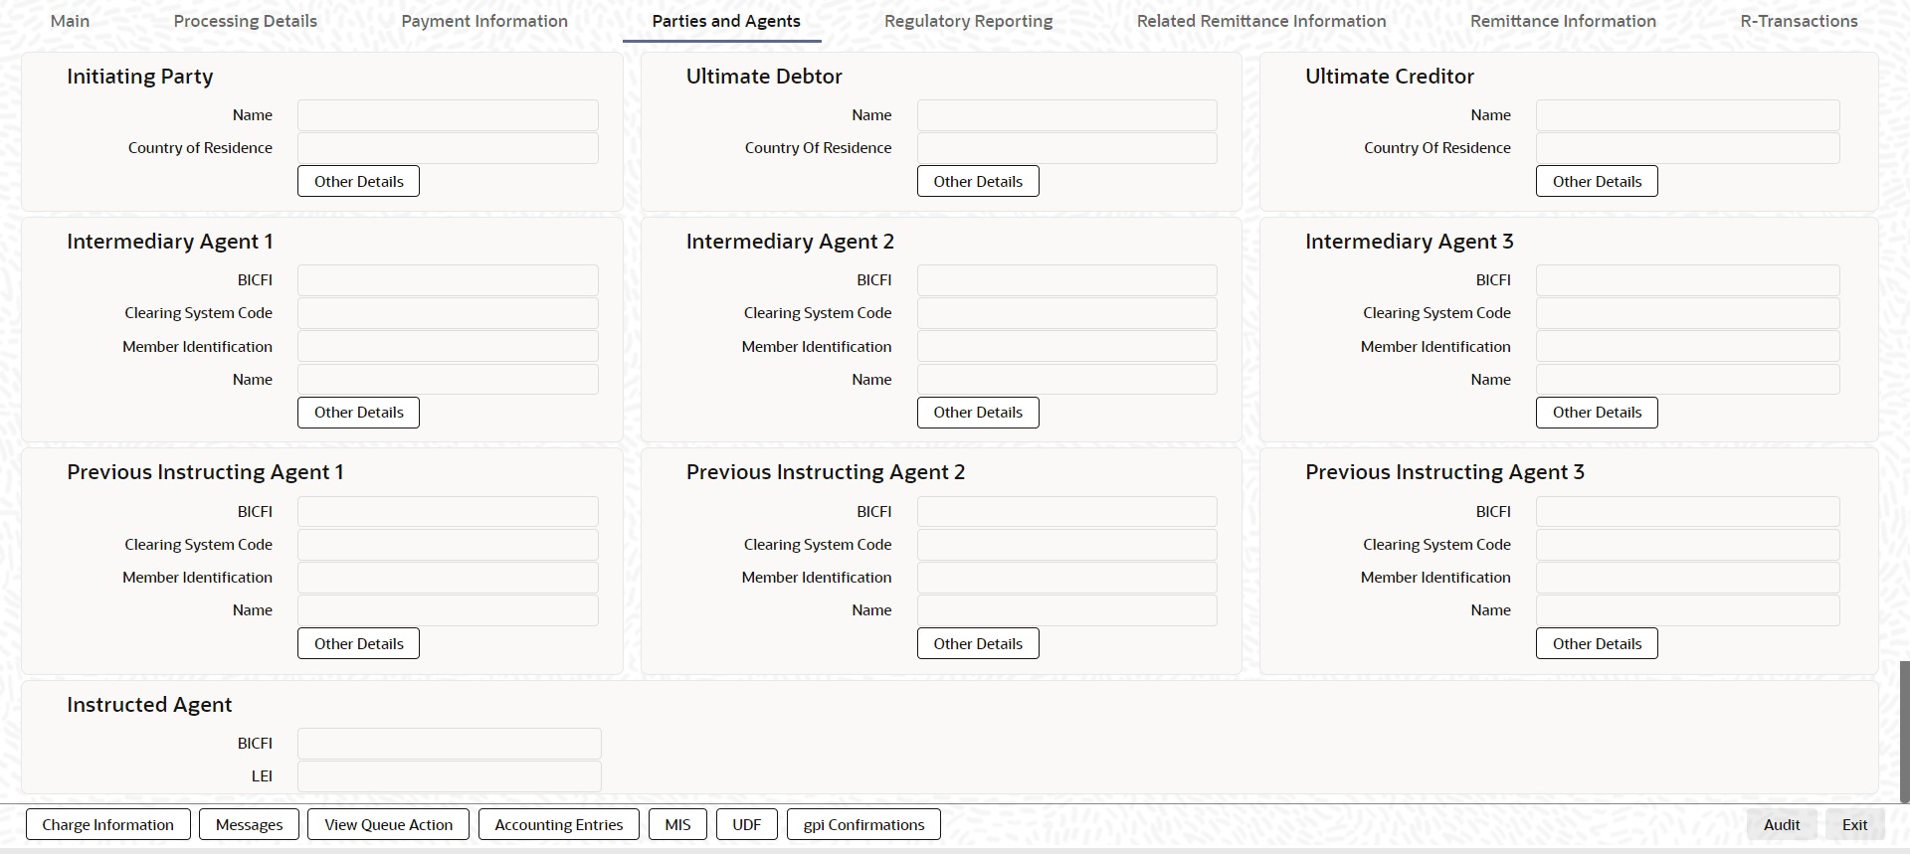Click Previous Instructing Agent 3 Clearing System Code field
Screen dimensions: 1910x854
coord(1687,545)
